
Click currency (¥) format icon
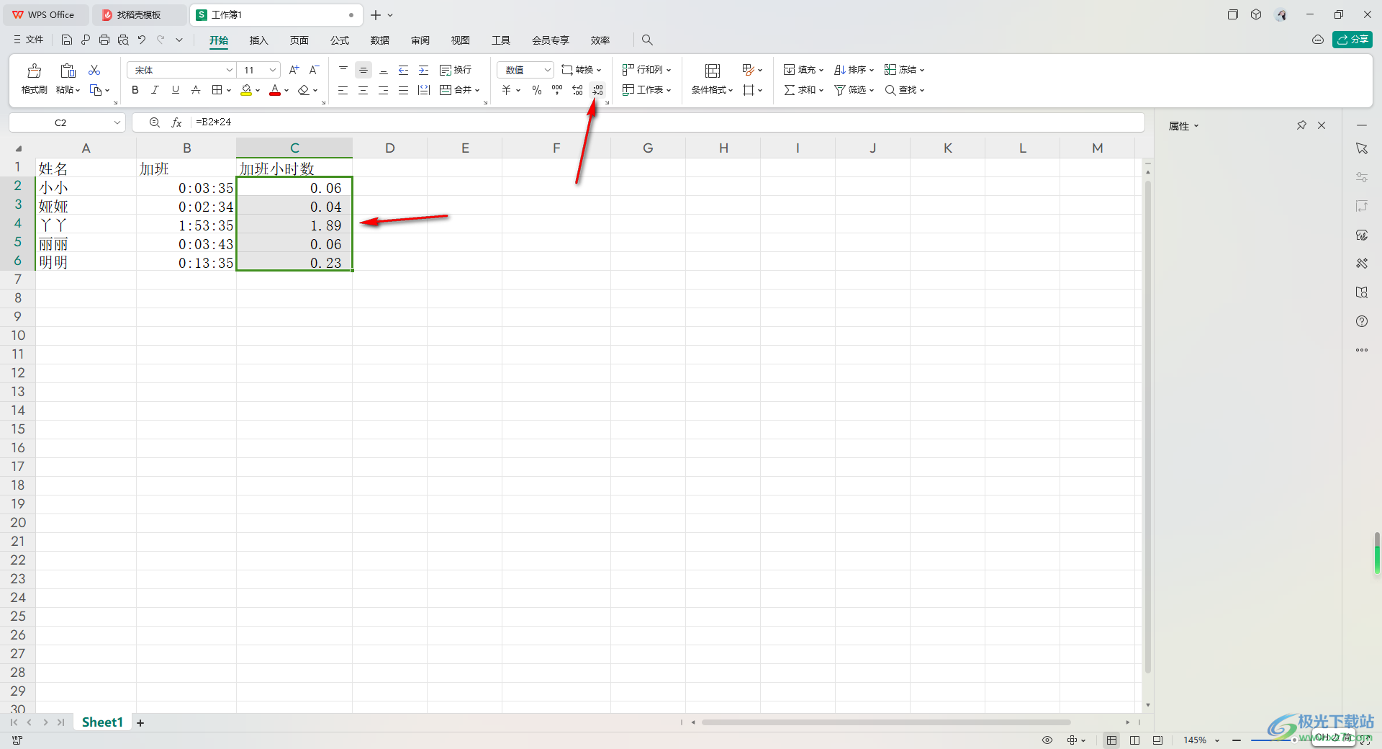507,90
